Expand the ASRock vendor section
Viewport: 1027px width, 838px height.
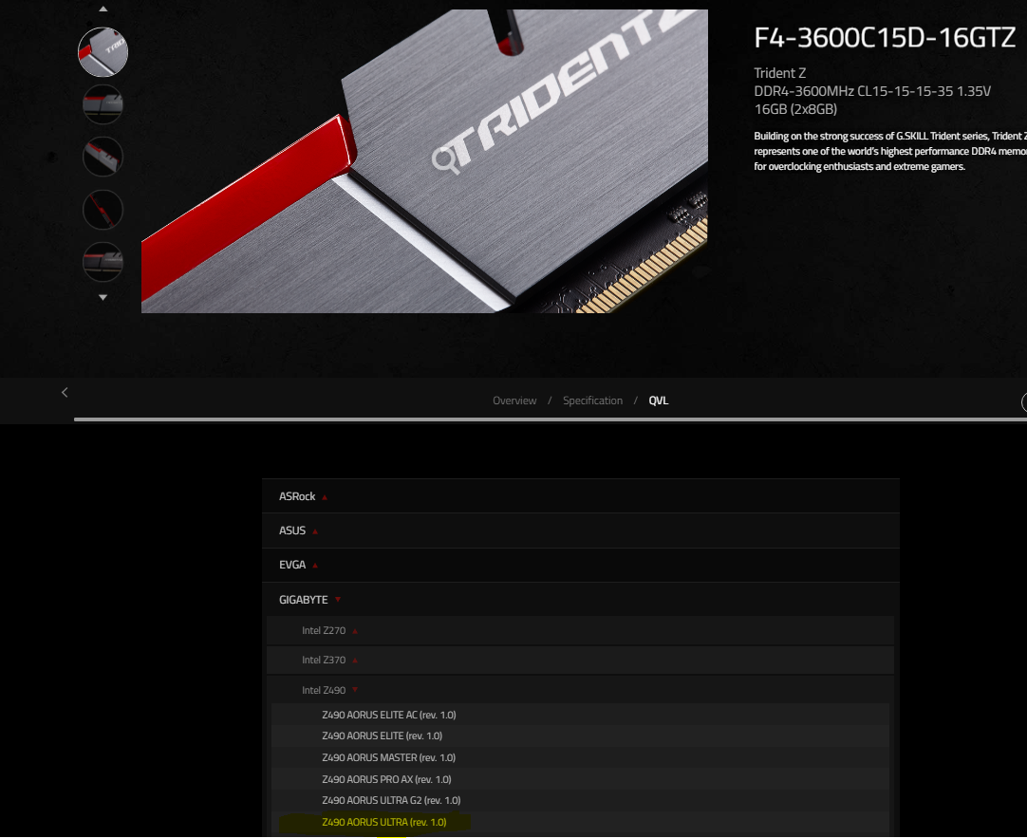(x=580, y=496)
